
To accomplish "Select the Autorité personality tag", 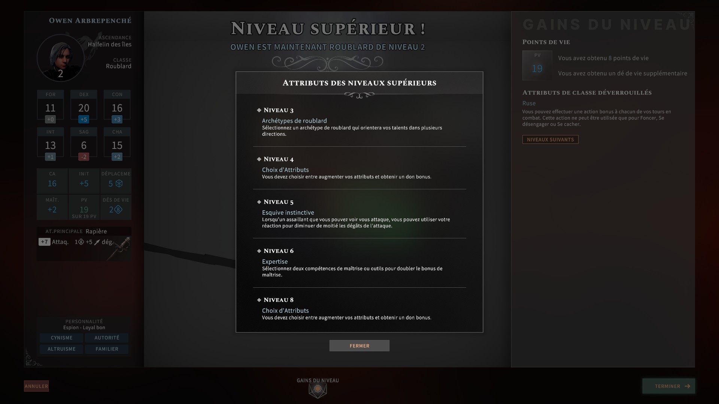I will click(x=107, y=338).
